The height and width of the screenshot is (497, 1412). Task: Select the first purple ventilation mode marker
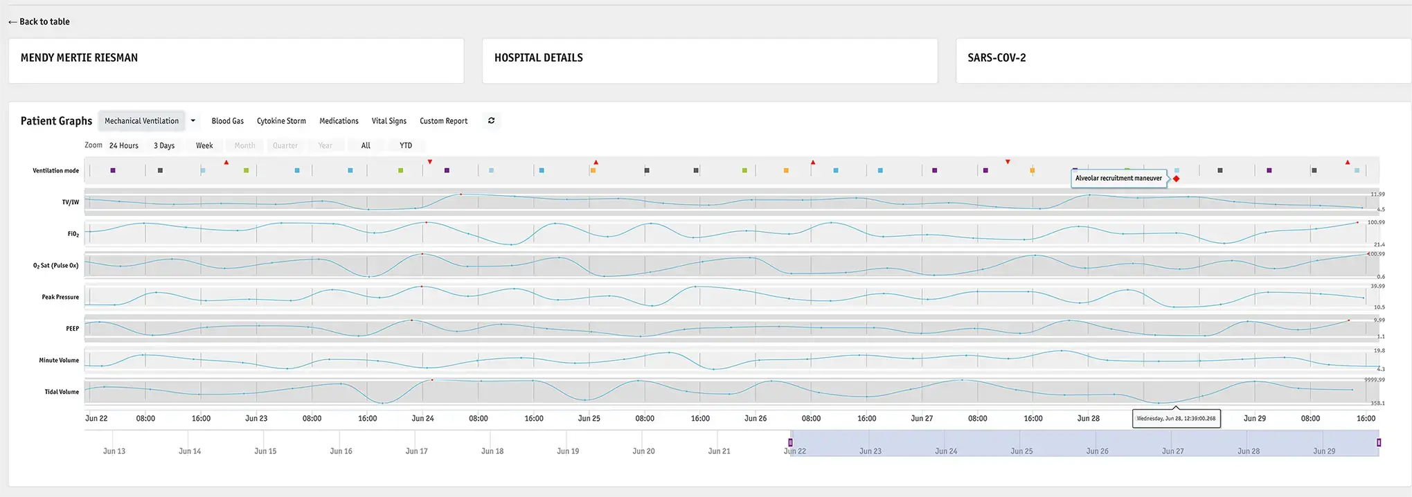point(113,170)
